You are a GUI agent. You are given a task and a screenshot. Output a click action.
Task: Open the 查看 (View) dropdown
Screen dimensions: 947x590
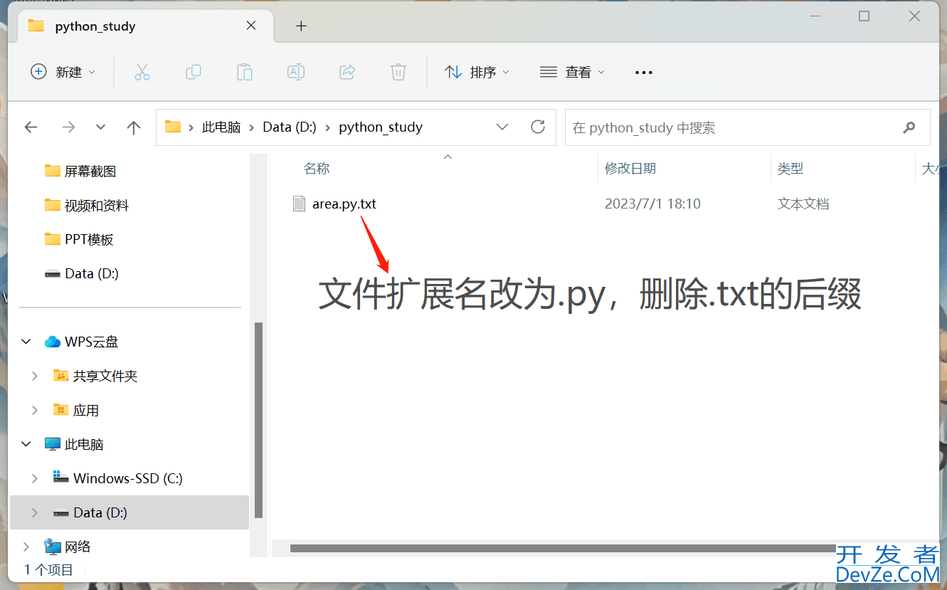(572, 72)
